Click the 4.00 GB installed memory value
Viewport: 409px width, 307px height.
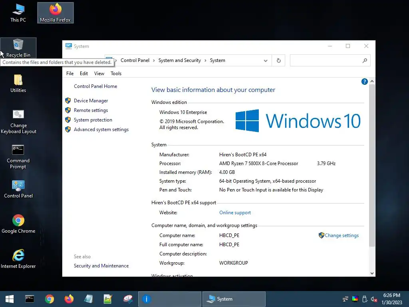tap(227, 172)
